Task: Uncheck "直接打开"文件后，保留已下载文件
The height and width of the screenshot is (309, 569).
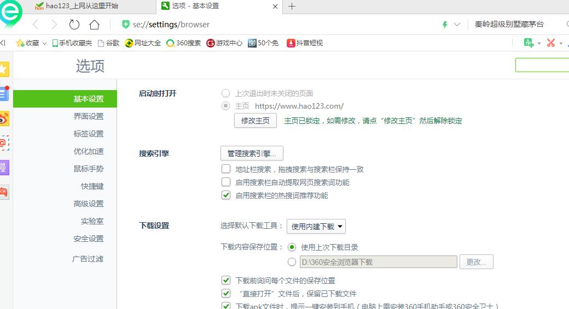Action: tap(226, 293)
